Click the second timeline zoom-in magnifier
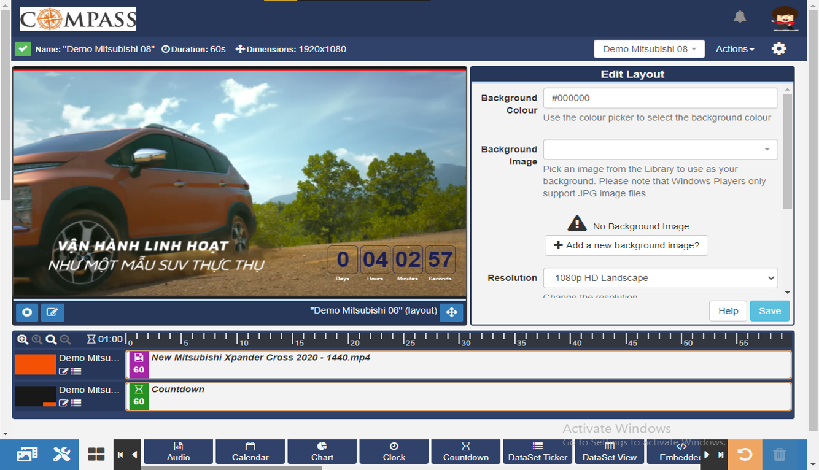The width and height of the screenshot is (819, 470). [37, 339]
